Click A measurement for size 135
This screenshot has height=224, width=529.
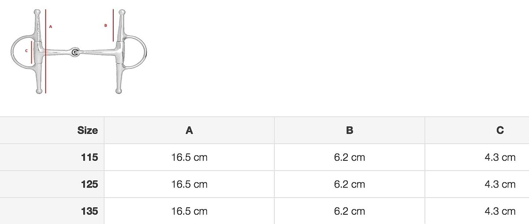(189, 211)
